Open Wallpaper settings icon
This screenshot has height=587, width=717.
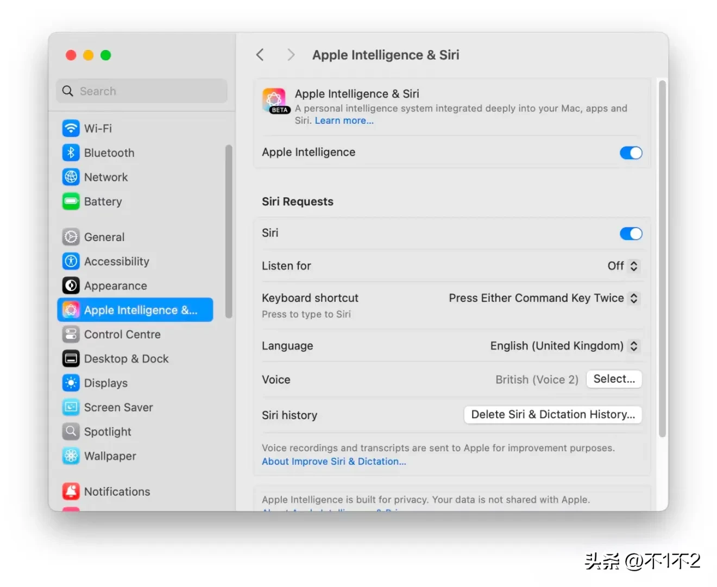tap(71, 456)
